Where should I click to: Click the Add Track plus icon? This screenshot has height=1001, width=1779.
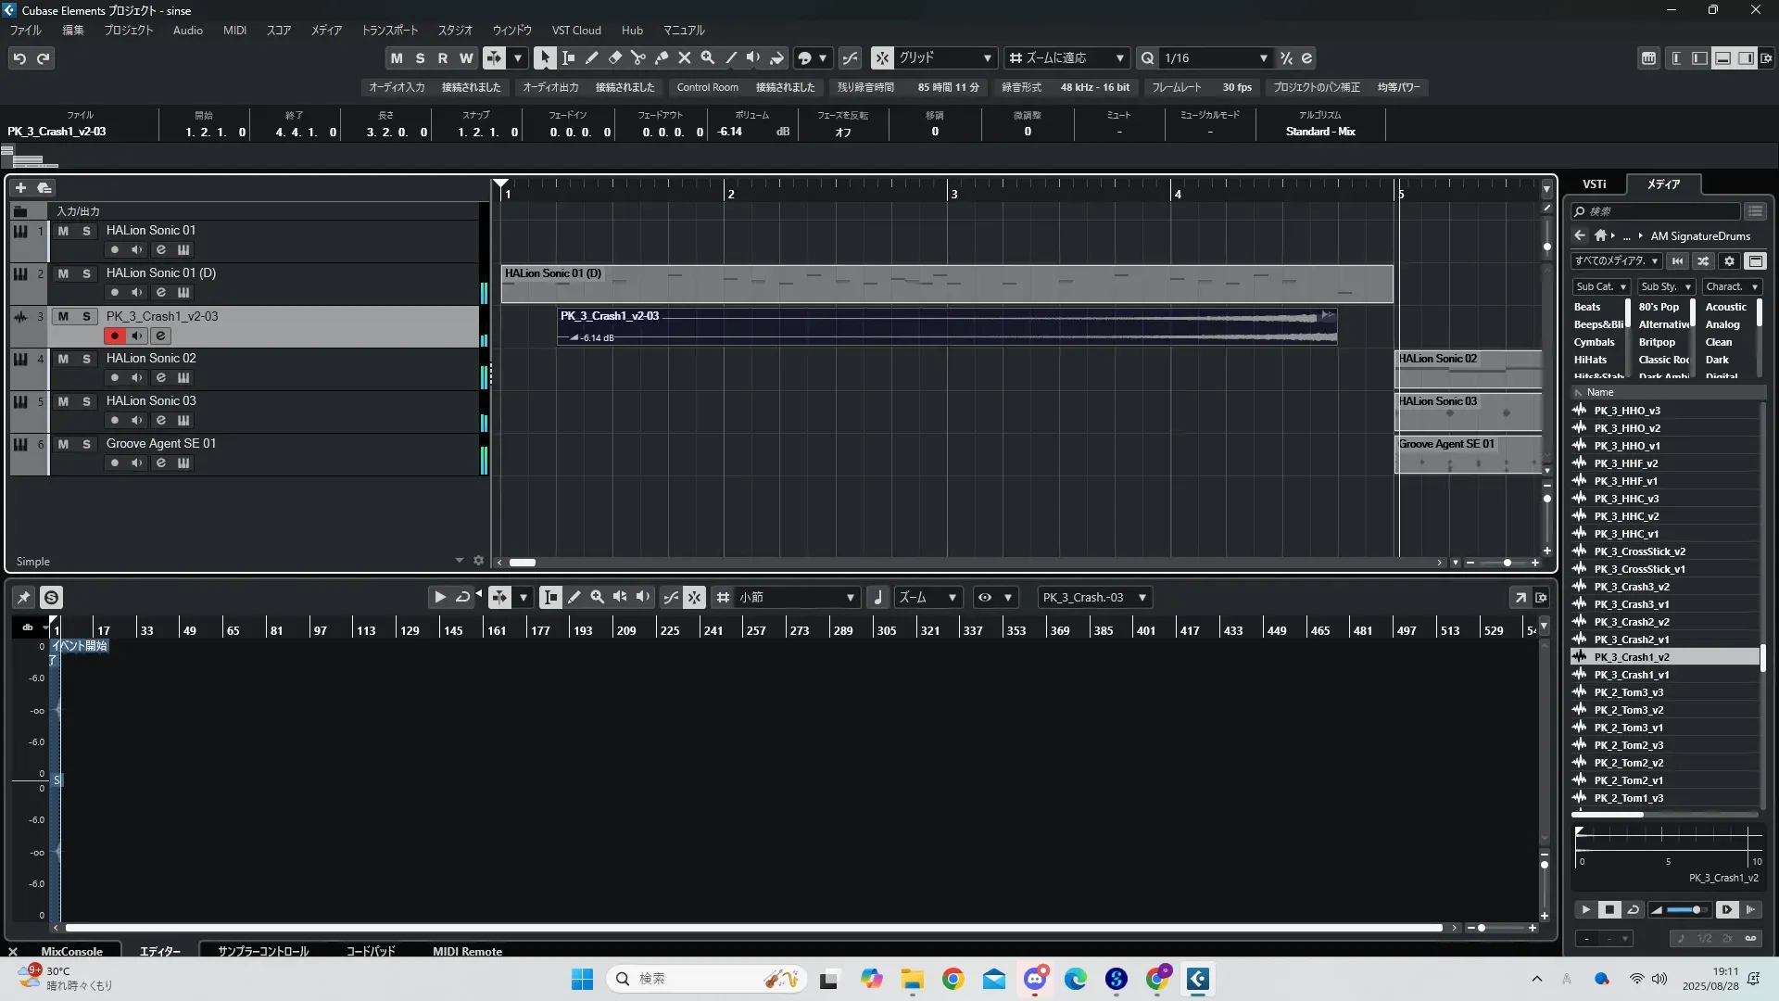[20, 187]
